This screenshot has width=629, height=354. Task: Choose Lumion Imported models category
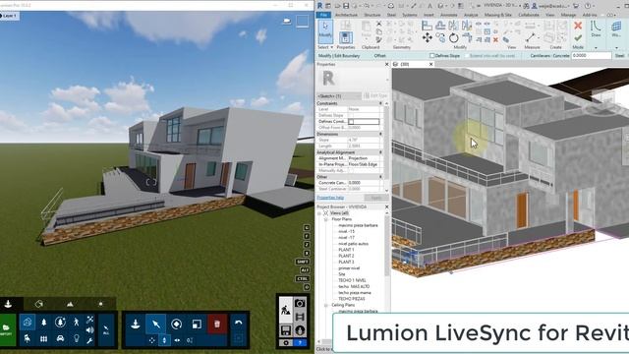(x=28, y=323)
